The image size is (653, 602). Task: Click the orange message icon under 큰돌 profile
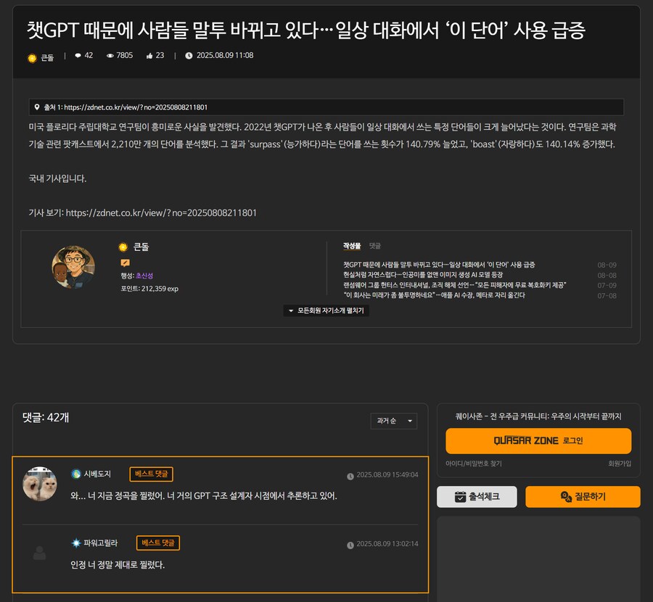pyautogui.click(x=125, y=263)
